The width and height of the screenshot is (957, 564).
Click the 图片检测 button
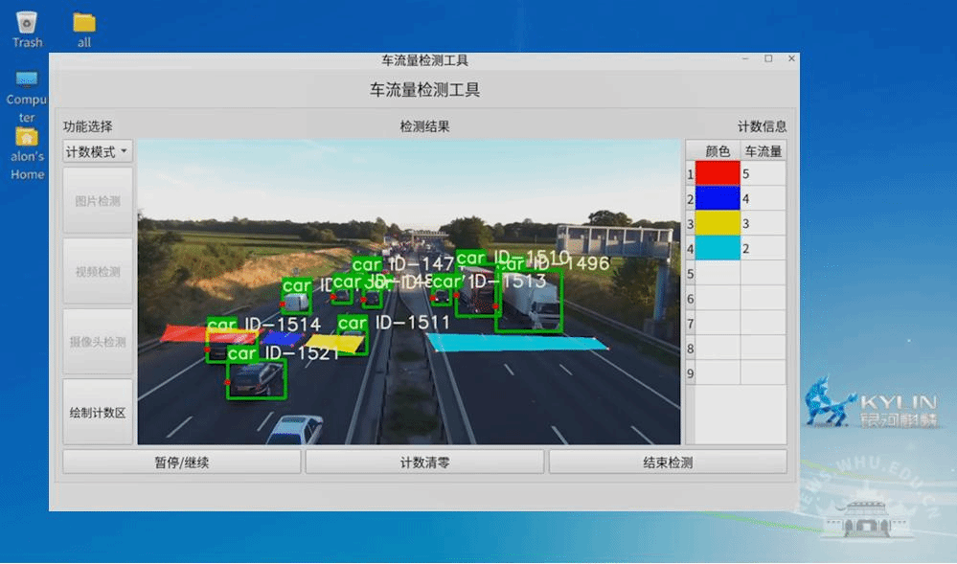[98, 201]
